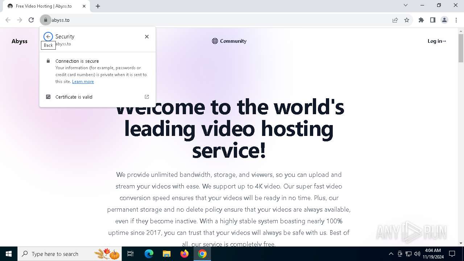Click the padlock icon next to Connection is secure
The height and width of the screenshot is (261, 464).
[48, 61]
